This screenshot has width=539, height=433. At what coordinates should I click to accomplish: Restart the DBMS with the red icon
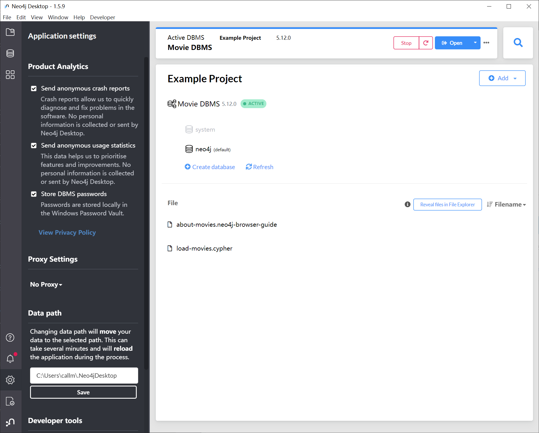(x=426, y=43)
